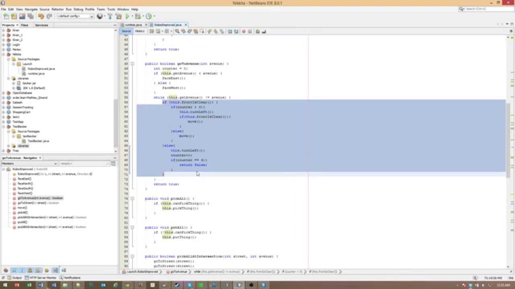Click the Word icon in taskbar
The width and height of the screenshot is (515, 289).
pyautogui.click(x=41, y=285)
